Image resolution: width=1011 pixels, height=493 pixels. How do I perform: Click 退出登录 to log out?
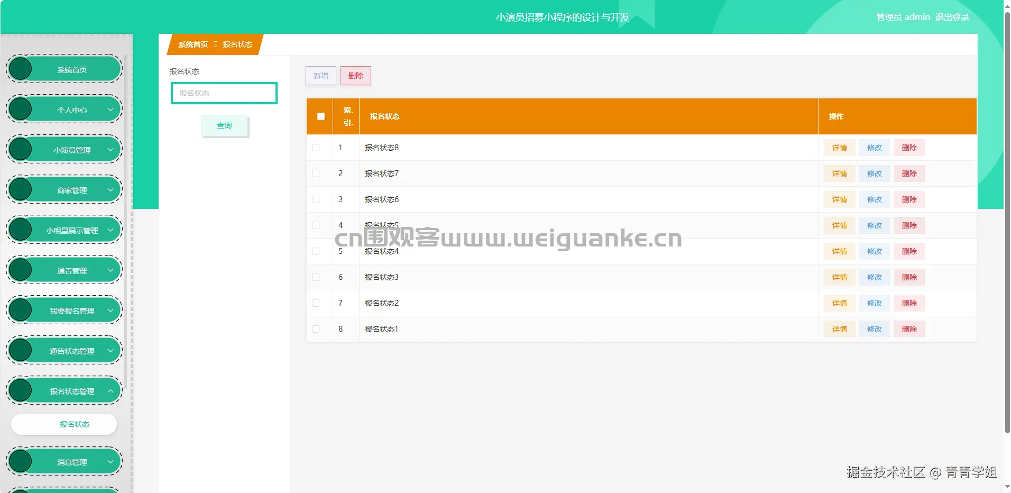(x=952, y=17)
